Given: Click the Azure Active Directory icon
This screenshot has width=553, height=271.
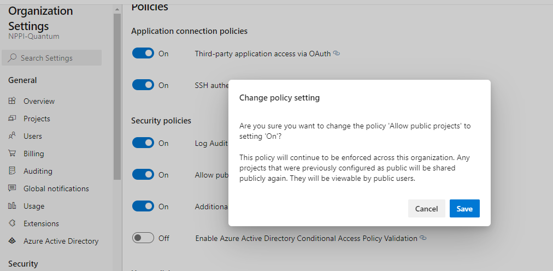Looking at the screenshot, I should pos(13,241).
